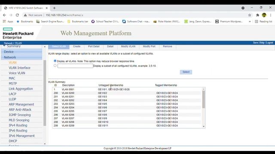Viewport: 275px width, 154px height.
Task: Click Help link in top bar
Action: coord(262,43)
